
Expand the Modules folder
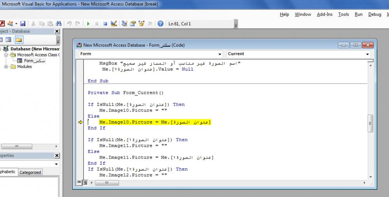[6, 67]
